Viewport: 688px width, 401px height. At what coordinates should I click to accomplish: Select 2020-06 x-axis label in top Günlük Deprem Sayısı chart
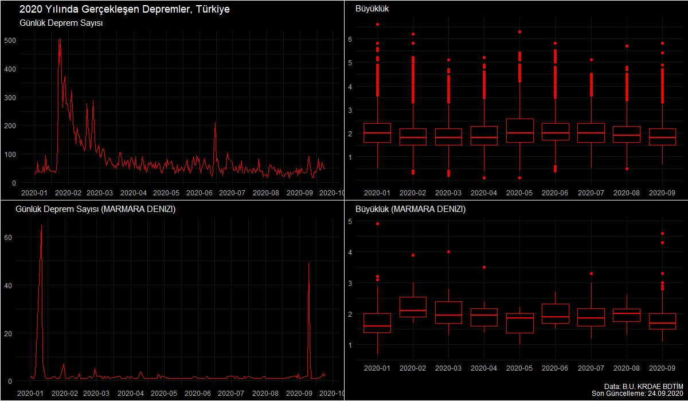coord(198,193)
